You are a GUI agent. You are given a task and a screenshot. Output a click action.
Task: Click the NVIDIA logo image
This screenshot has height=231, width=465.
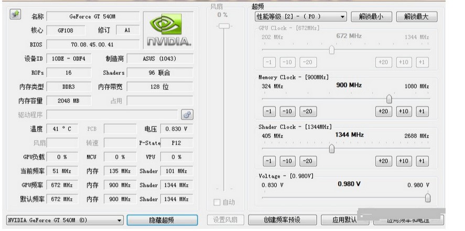[168, 30]
